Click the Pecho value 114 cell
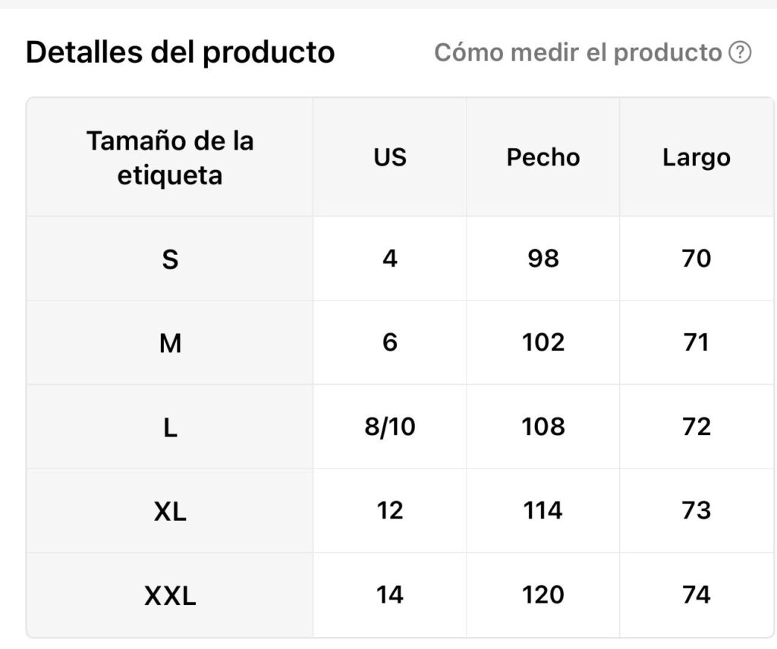Image resolution: width=777 pixels, height=649 pixels. (x=543, y=511)
